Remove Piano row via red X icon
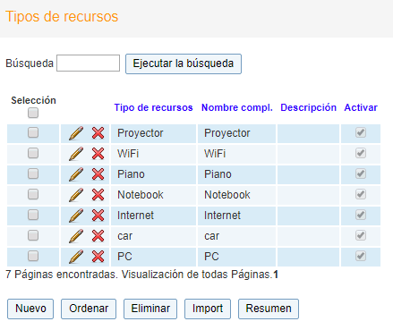This screenshot has width=393, height=330. [98, 174]
